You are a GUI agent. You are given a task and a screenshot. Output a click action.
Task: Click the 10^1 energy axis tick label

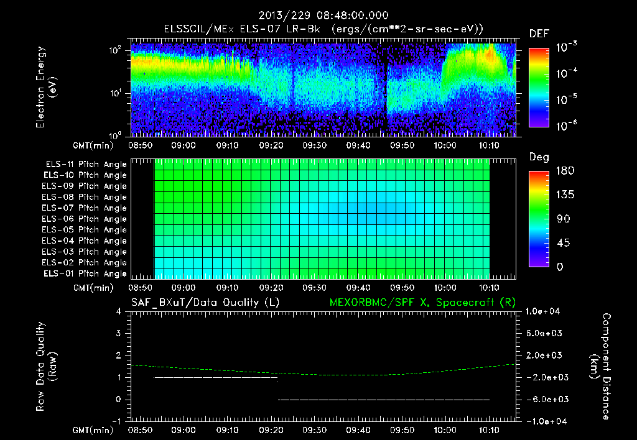click(115, 93)
